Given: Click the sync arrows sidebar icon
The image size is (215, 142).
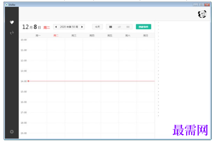Looking at the screenshot, I should point(12,33).
